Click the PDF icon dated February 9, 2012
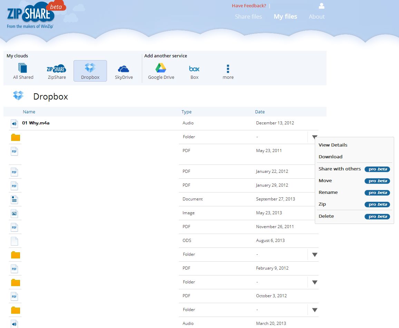This screenshot has width=399, height=328. pos(14,269)
